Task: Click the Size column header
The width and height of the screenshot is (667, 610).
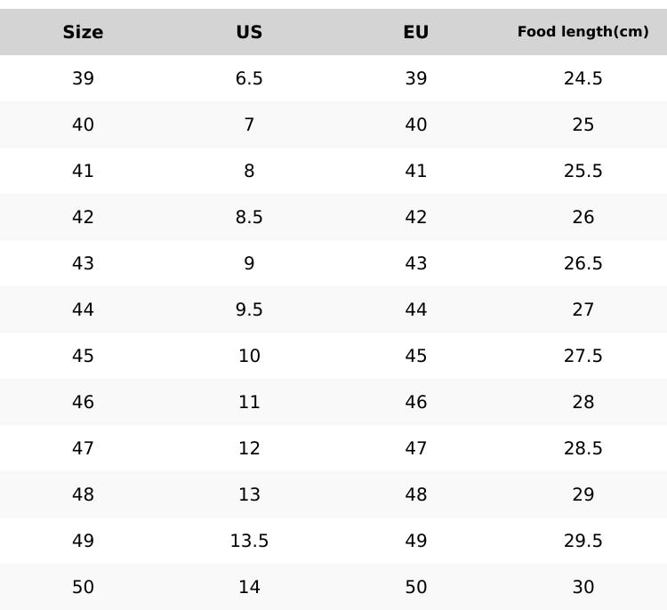Action: click(83, 32)
